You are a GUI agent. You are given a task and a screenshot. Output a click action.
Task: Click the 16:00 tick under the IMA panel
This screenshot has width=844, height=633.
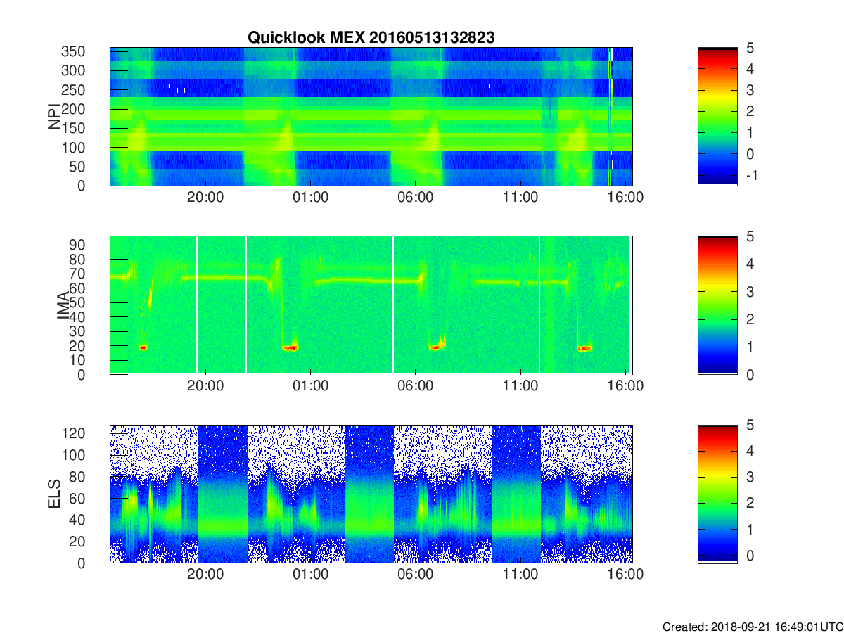click(x=625, y=386)
